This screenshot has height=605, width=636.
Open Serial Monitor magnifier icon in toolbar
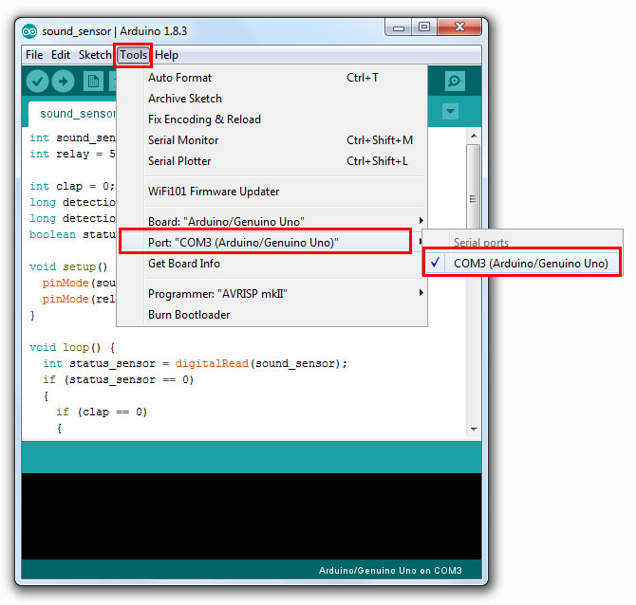click(455, 81)
